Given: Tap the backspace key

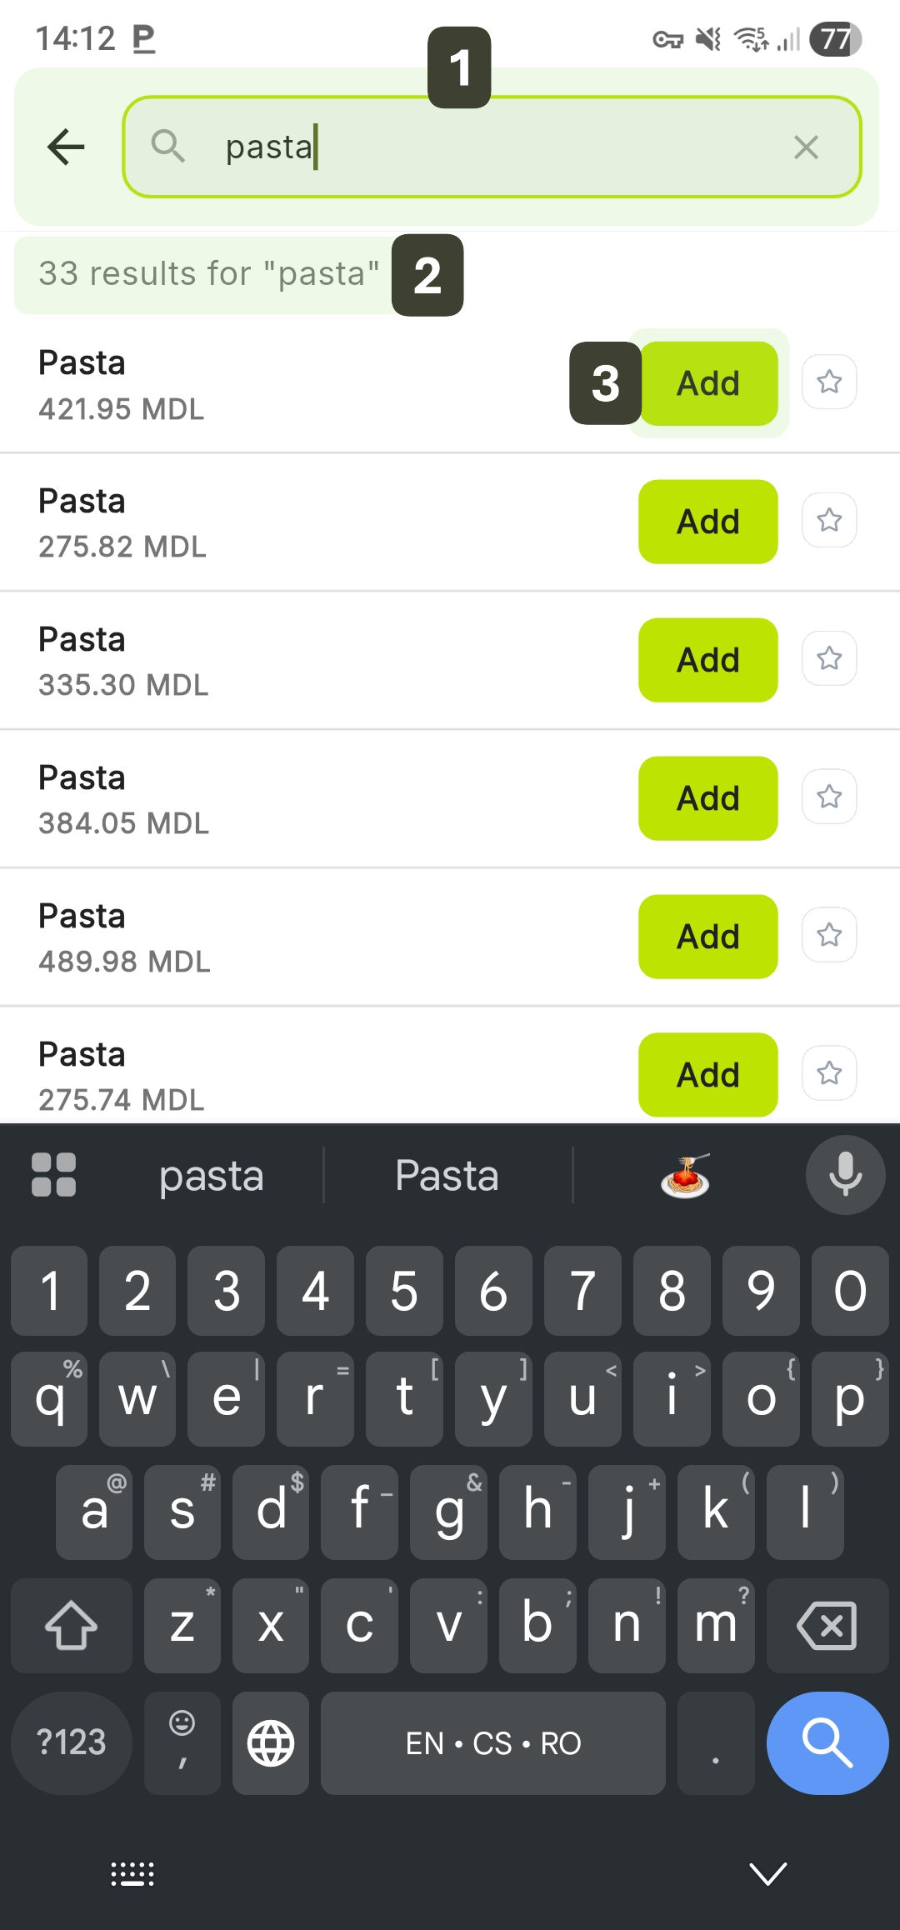Looking at the screenshot, I should tap(827, 1625).
